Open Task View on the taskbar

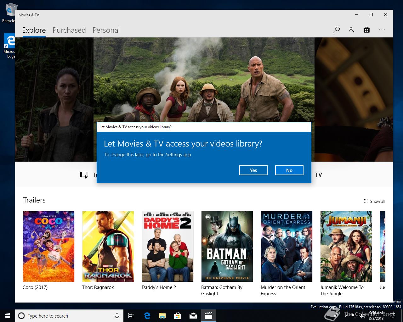(131, 316)
